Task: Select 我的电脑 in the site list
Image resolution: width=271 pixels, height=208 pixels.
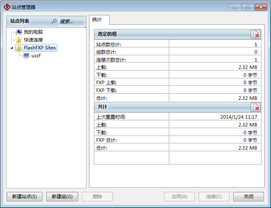Action: 33,32
